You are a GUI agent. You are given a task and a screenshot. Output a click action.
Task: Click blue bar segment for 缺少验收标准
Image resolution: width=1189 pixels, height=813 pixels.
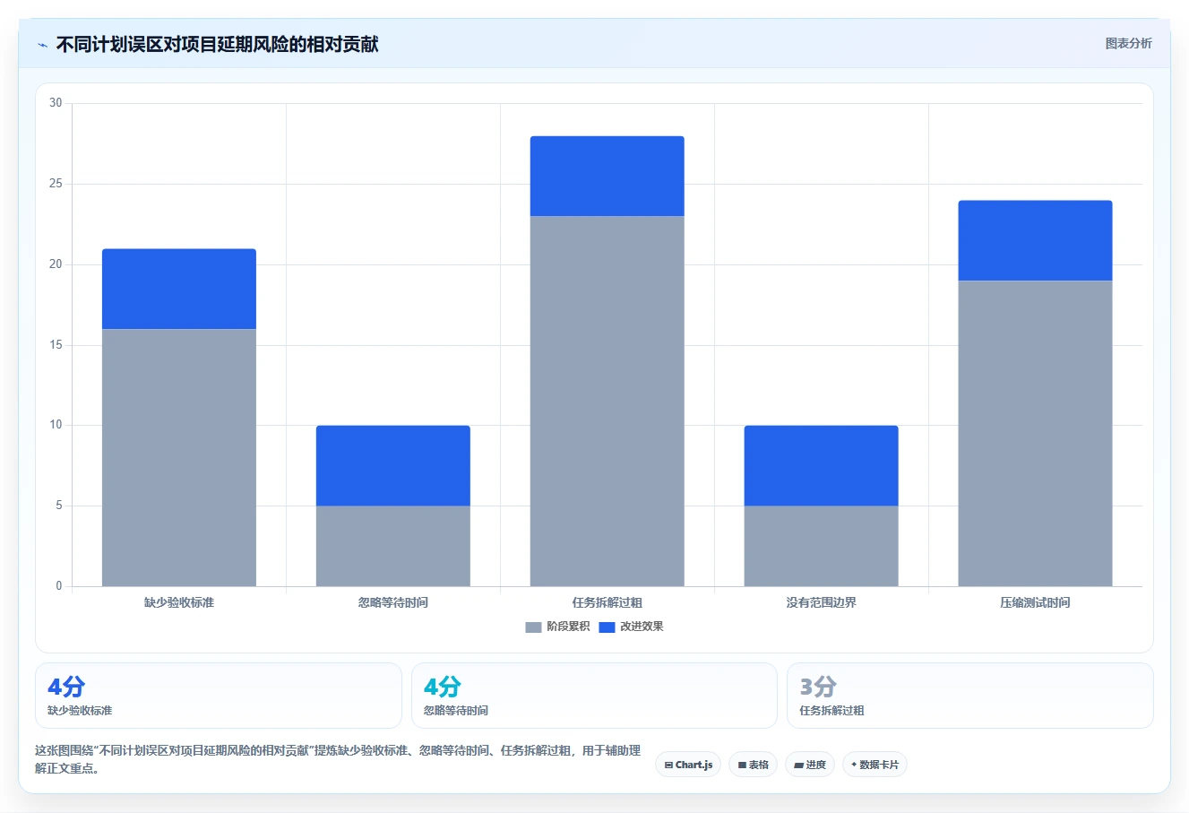pos(179,289)
